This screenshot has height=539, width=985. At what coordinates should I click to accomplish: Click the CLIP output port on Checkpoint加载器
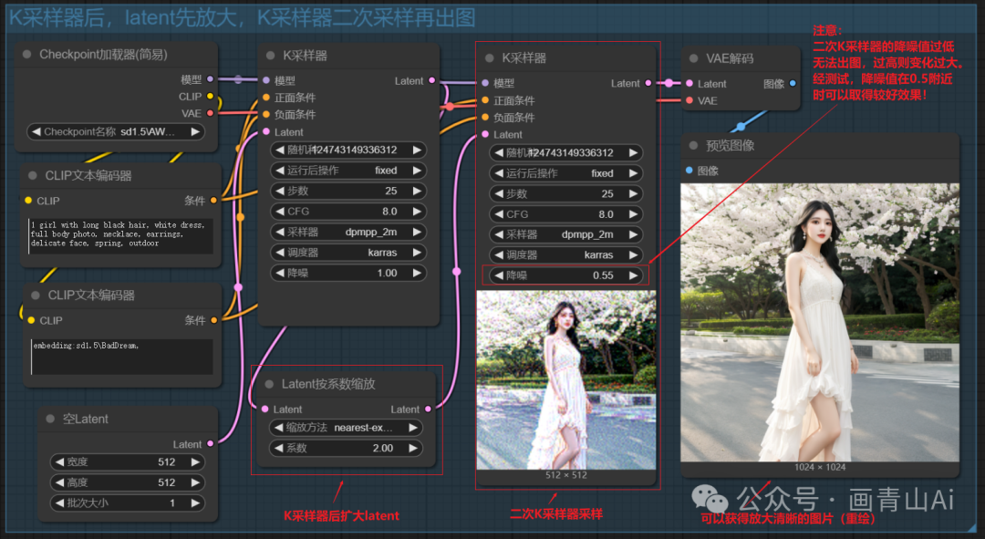tap(211, 96)
